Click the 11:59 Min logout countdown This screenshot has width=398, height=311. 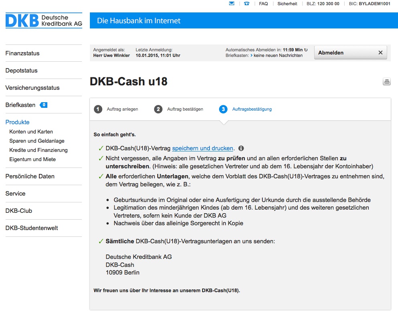(x=292, y=50)
